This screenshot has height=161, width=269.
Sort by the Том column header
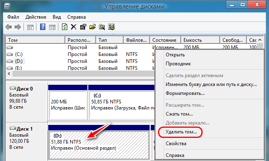35,40
